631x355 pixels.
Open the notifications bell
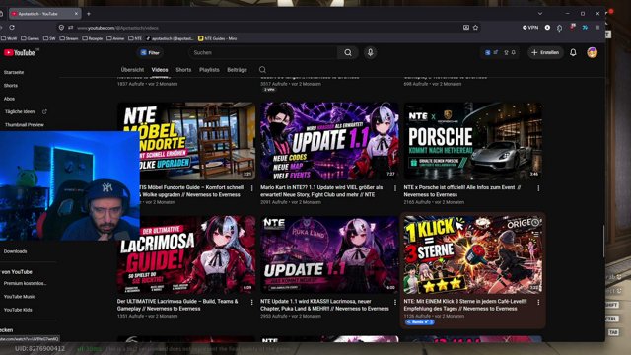click(573, 52)
